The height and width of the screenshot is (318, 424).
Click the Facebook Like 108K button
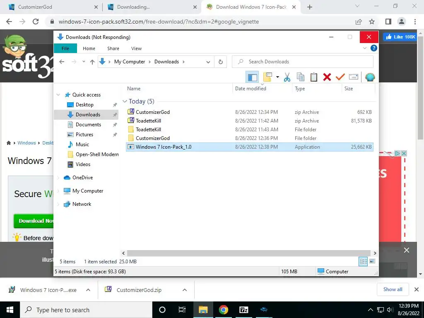point(400,37)
